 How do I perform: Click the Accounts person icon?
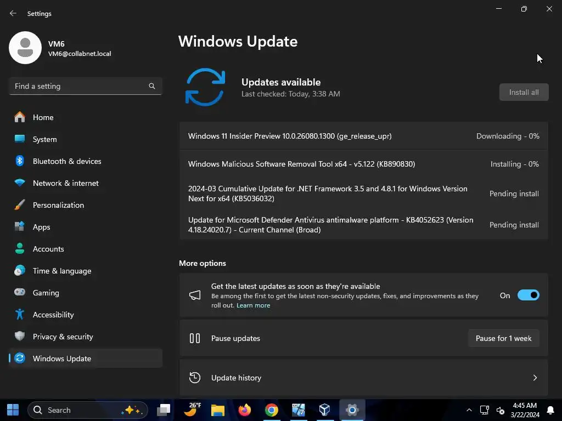(20, 248)
